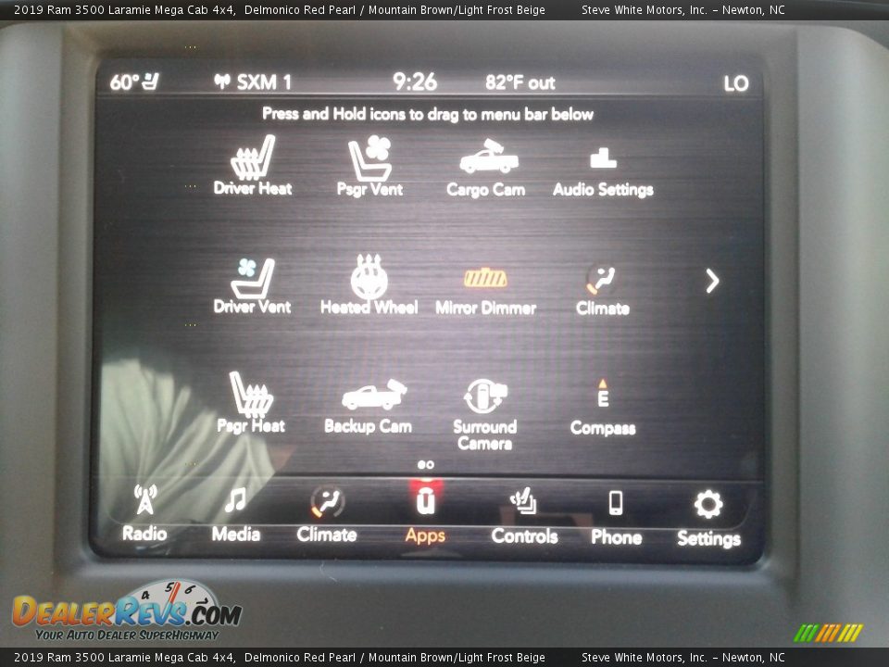
Task: Open the Cargo Cam view
Action: pos(486,165)
